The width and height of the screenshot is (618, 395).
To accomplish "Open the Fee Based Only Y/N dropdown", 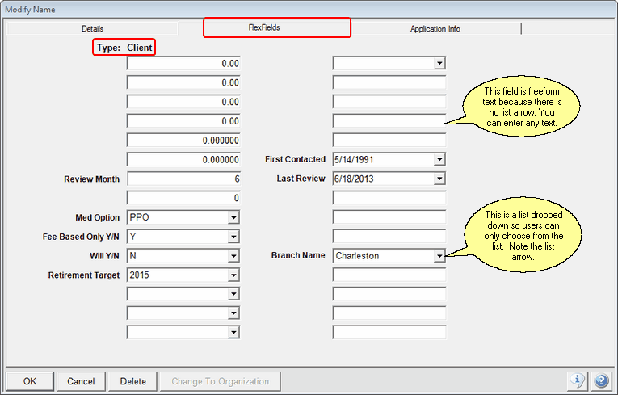I will pos(233,237).
